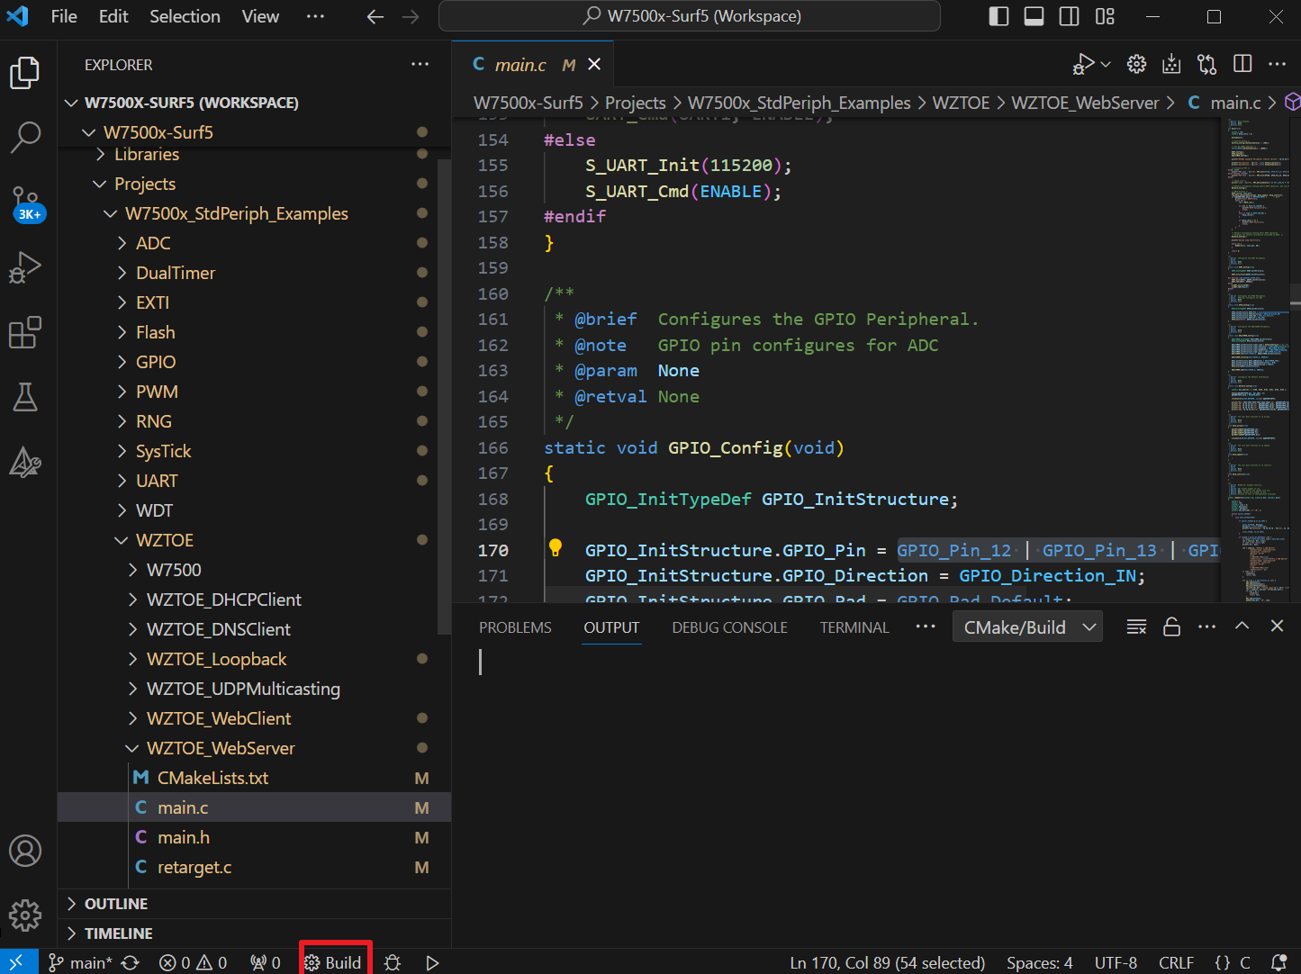
Task: Expand the OUTLINE section
Action: pos(254,904)
